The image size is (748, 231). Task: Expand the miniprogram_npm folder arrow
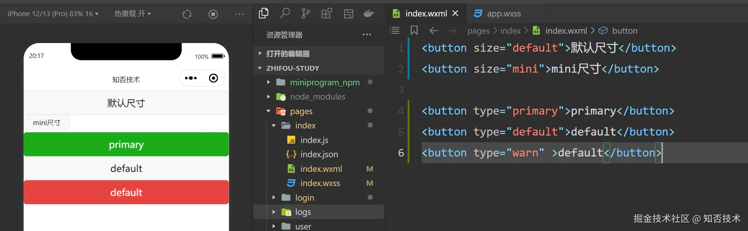point(268,82)
